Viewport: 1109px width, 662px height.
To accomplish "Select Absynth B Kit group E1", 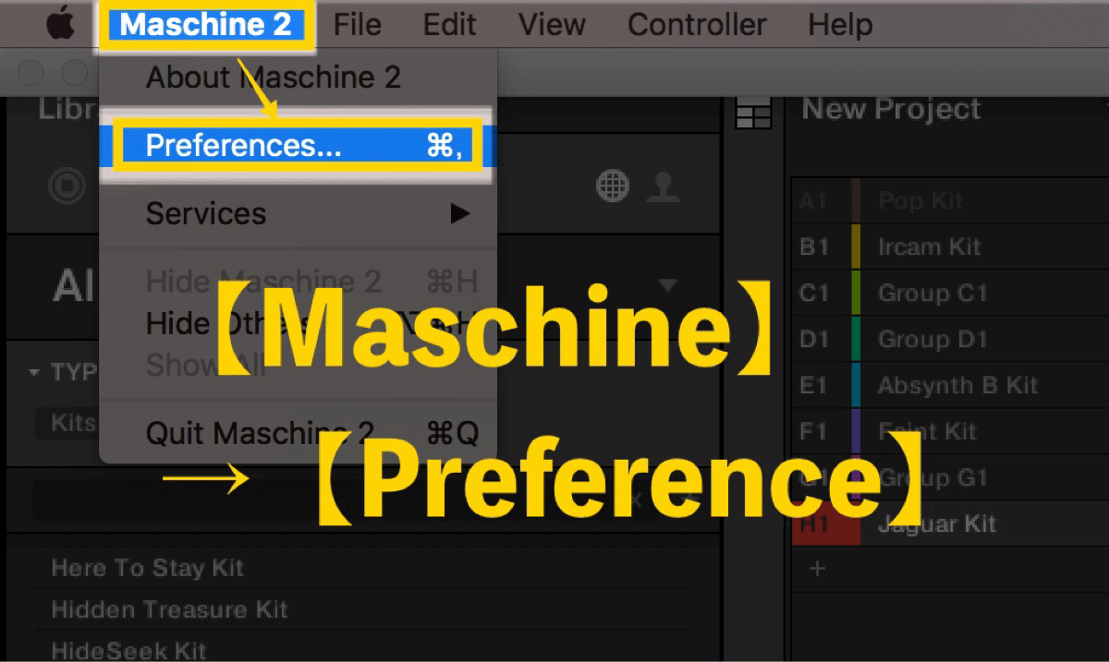I will point(950,385).
